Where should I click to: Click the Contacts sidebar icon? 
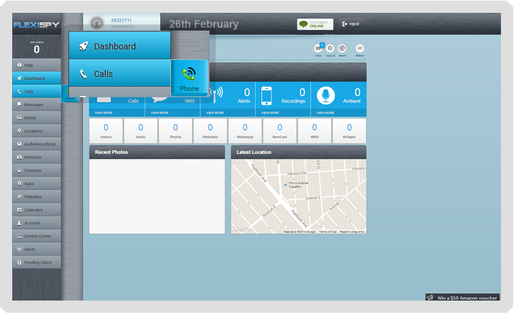click(20, 170)
